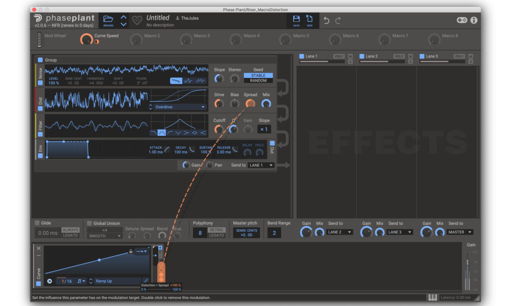Select the colored noise waveform icon
Viewport: 511px width, 306px height.
pos(176,81)
